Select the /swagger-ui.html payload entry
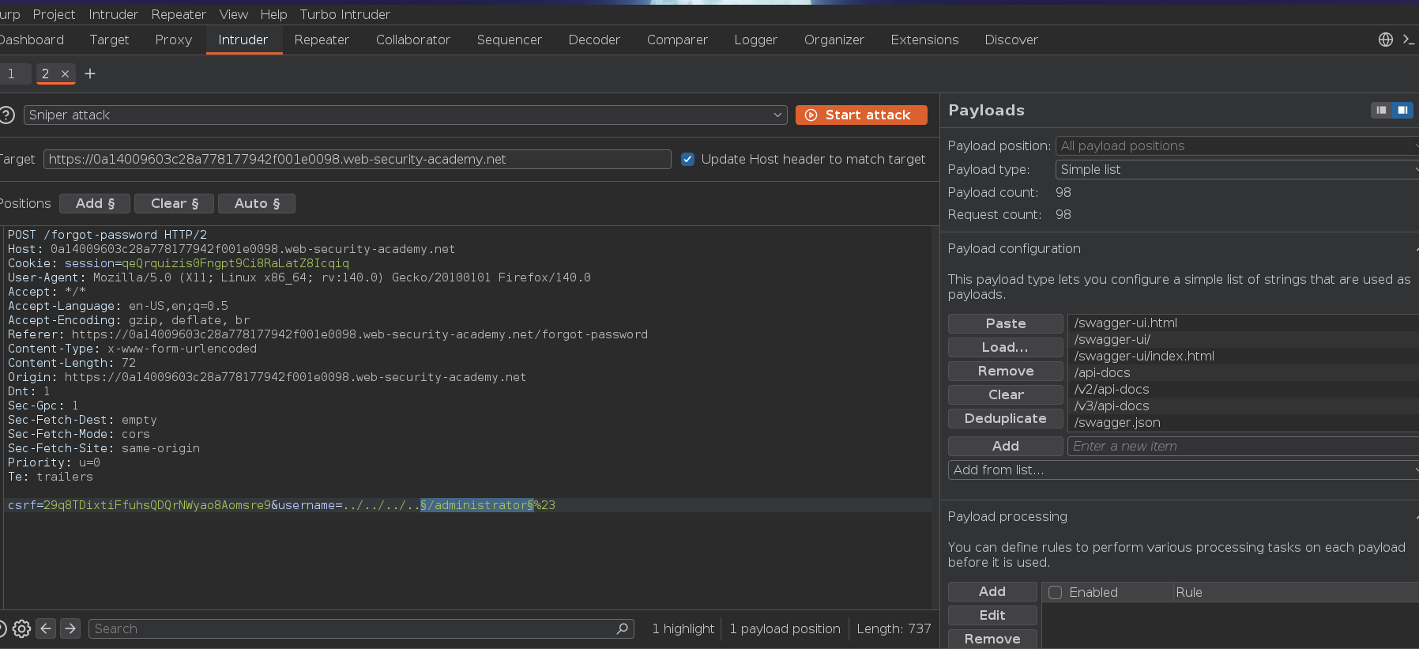 (x=1244, y=323)
